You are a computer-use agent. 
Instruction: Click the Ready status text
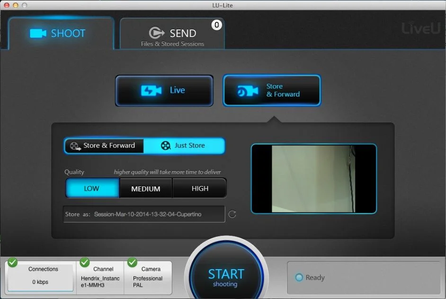tap(315, 277)
